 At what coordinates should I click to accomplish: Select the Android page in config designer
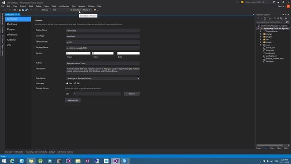pyautogui.click(x=11, y=40)
